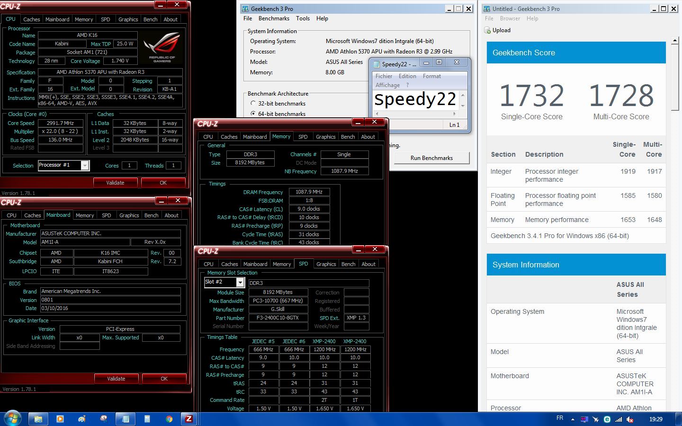Open Browser menu in Untitled Geekbench window

click(510, 18)
